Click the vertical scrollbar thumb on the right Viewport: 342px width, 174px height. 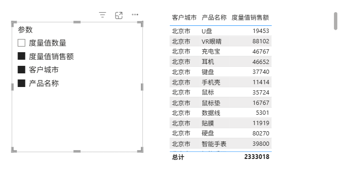click(336, 21)
